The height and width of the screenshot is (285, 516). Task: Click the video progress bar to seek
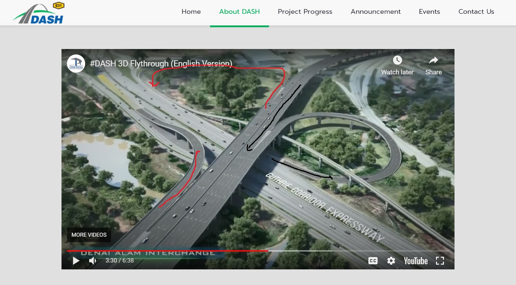point(255,251)
